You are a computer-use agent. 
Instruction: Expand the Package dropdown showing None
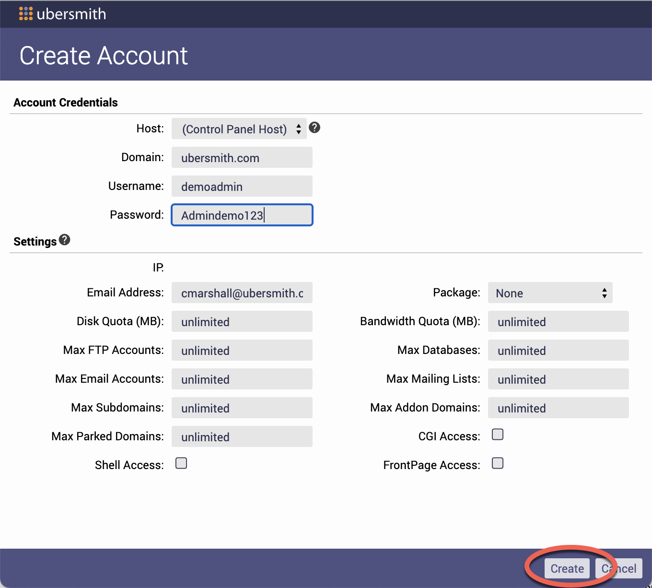550,293
